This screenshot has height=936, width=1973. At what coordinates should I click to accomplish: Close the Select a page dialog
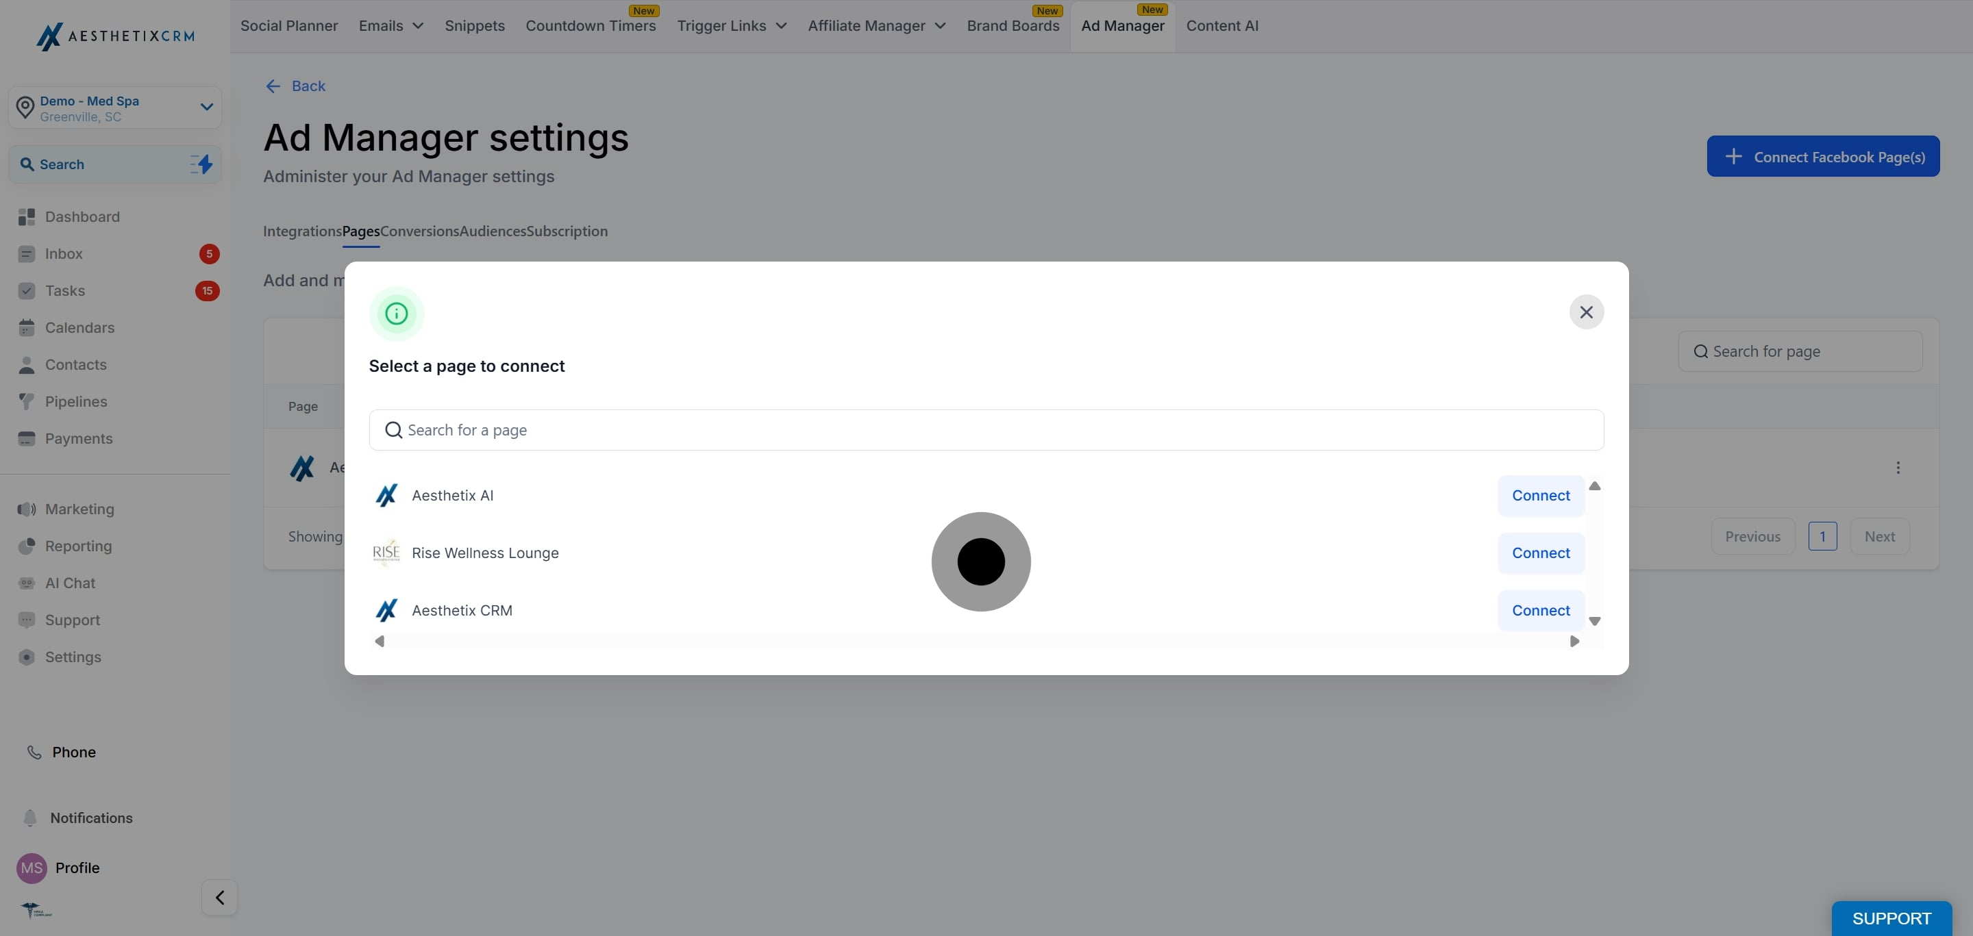tap(1586, 312)
